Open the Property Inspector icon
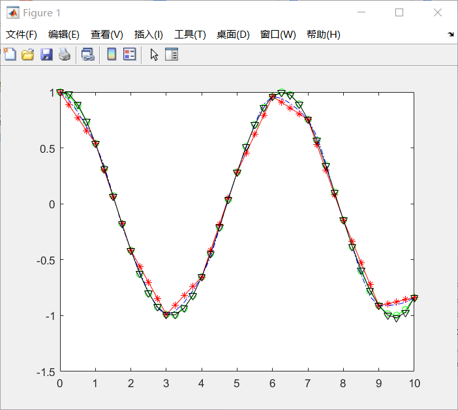458x410 pixels. pyautogui.click(x=172, y=54)
